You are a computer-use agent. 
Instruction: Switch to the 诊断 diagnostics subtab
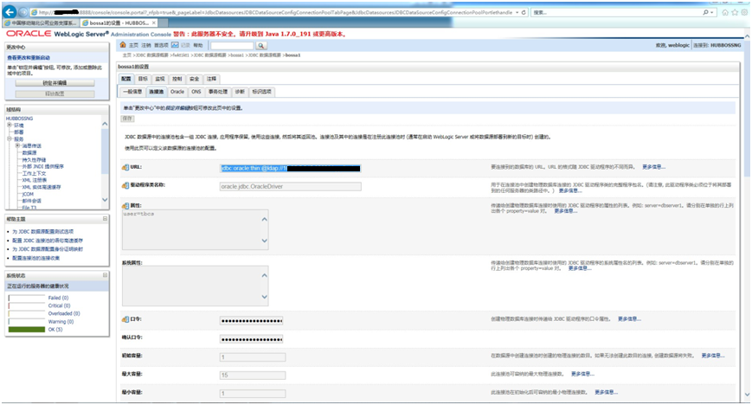(240, 92)
